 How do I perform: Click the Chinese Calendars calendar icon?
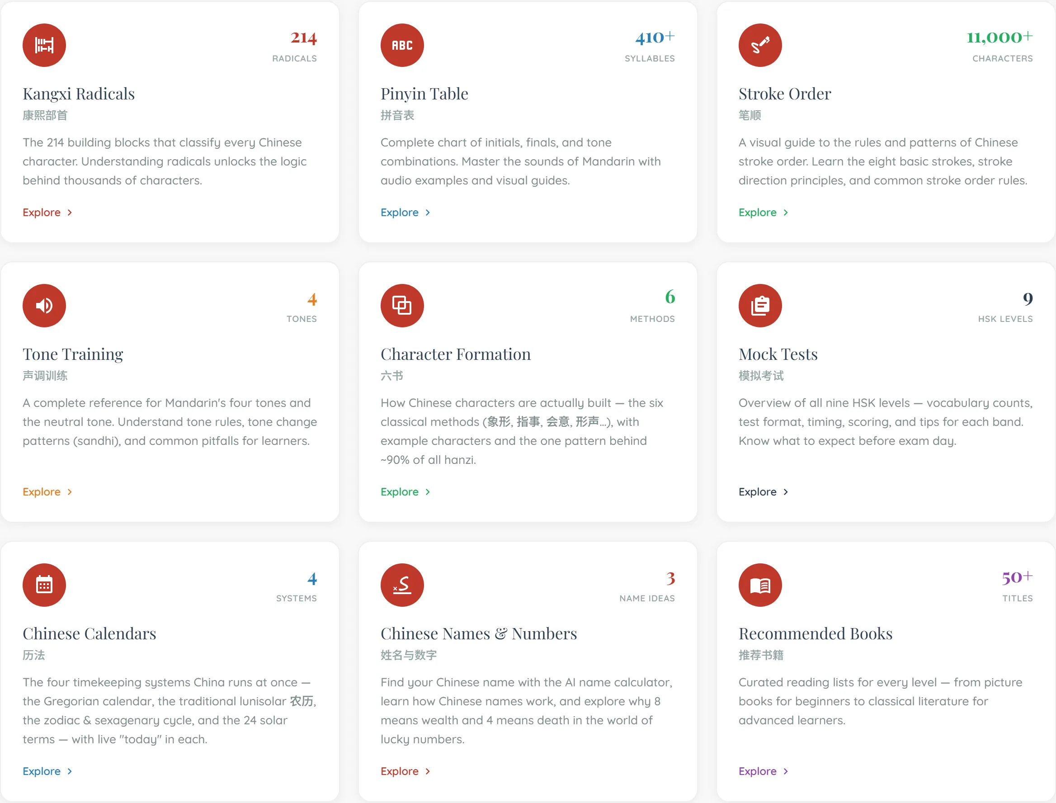[44, 585]
